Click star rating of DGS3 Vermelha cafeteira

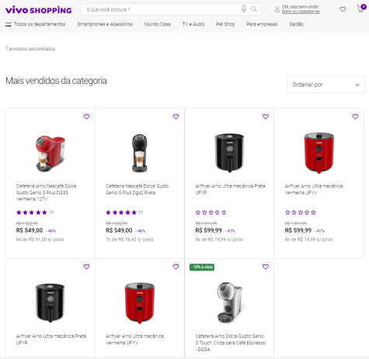32,212
